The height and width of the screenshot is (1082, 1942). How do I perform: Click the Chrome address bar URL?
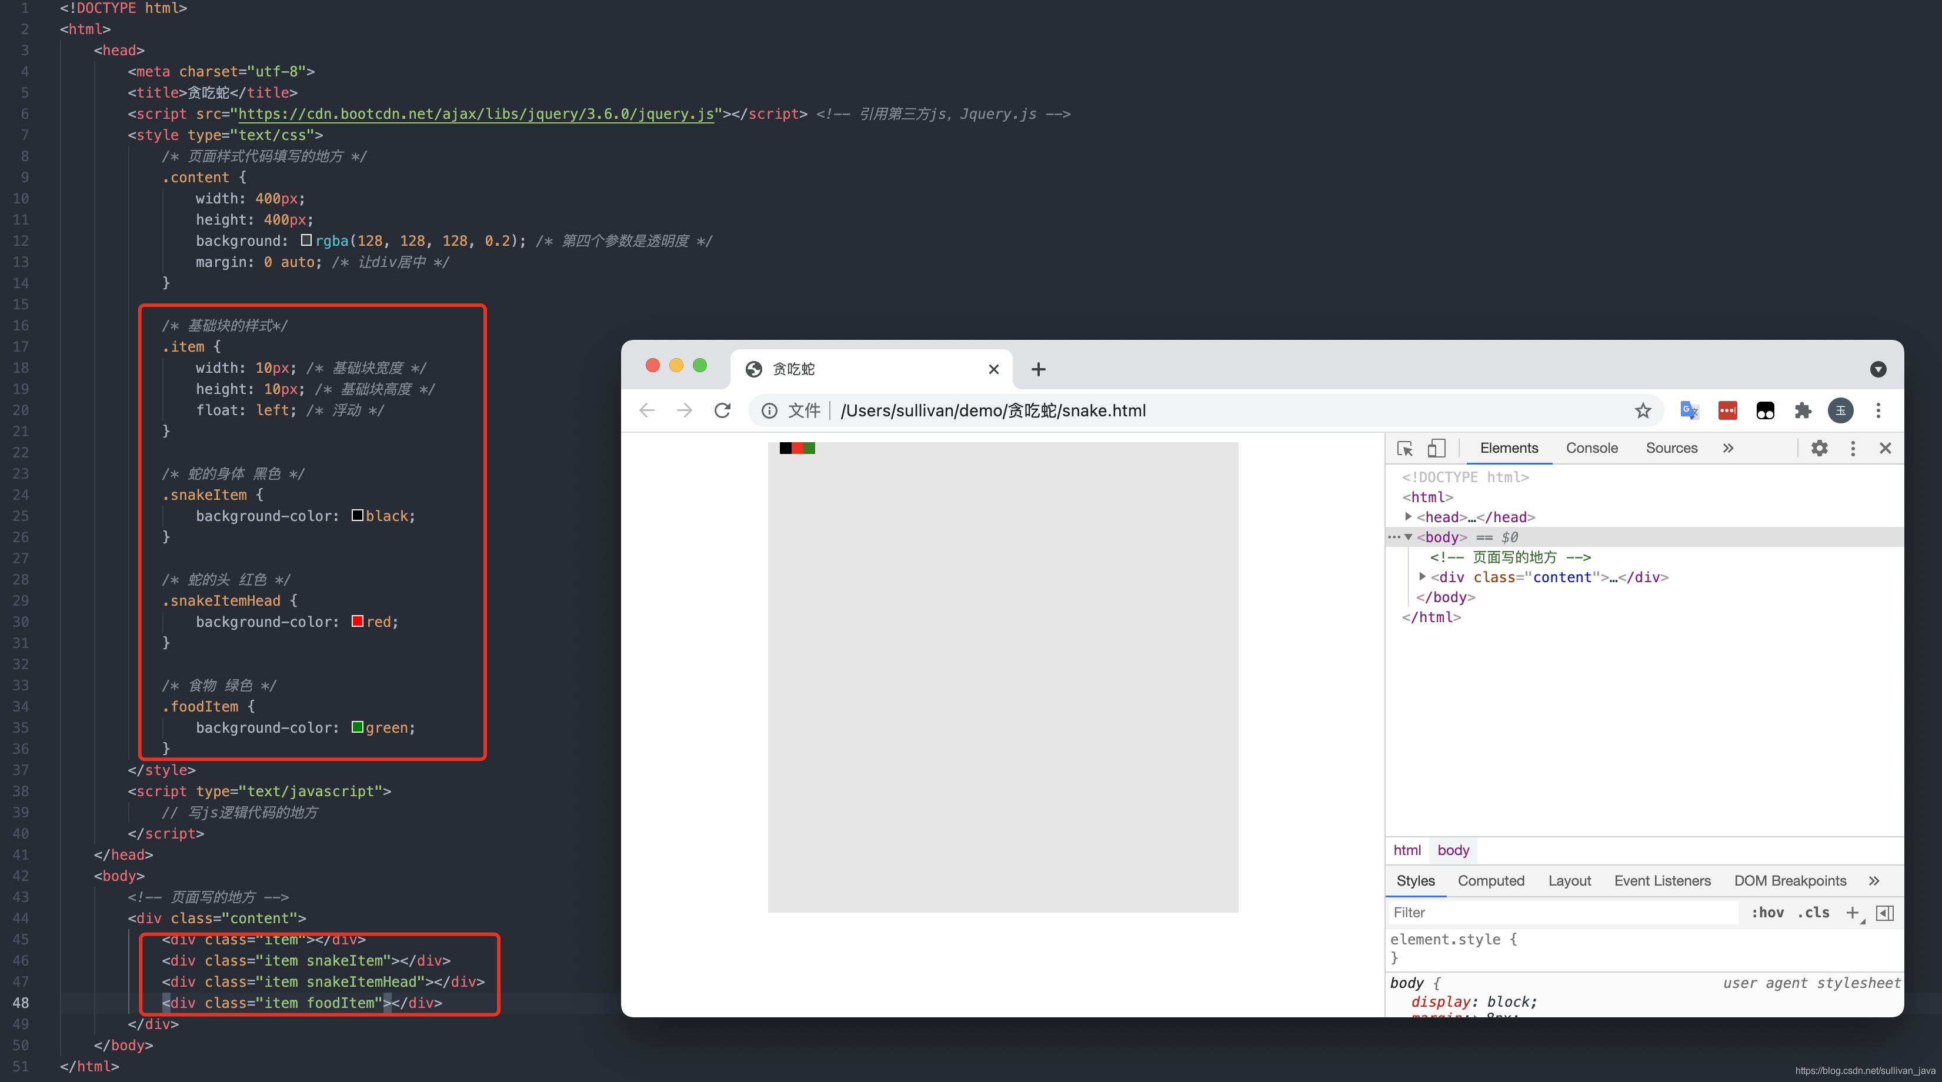coord(993,410)
